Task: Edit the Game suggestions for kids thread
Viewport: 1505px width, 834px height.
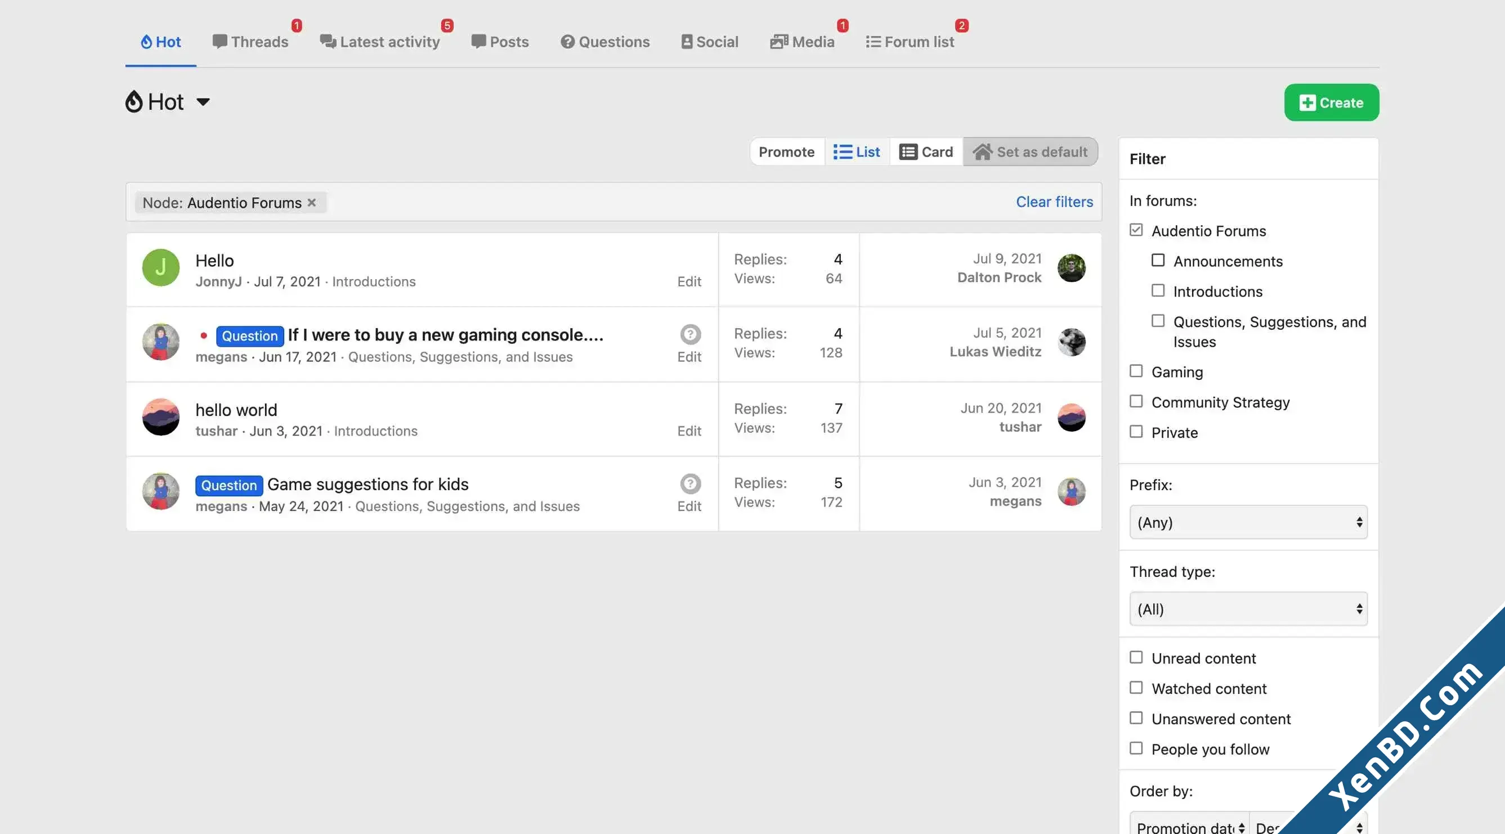Action: coord(689,506)
